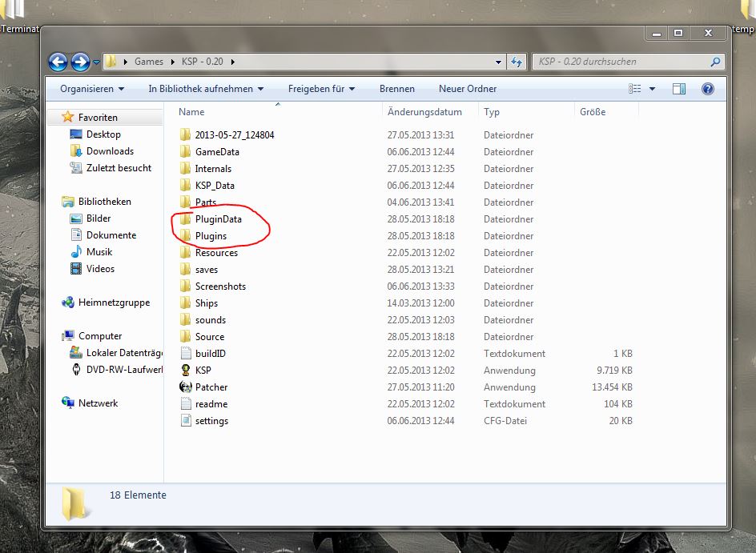Open the address bar history dropdown

(x=499, y=62)
